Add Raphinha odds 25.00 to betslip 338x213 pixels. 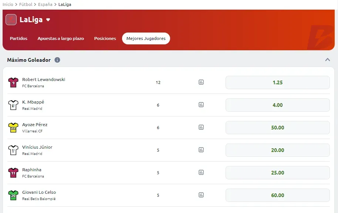[x=278, y=173]
